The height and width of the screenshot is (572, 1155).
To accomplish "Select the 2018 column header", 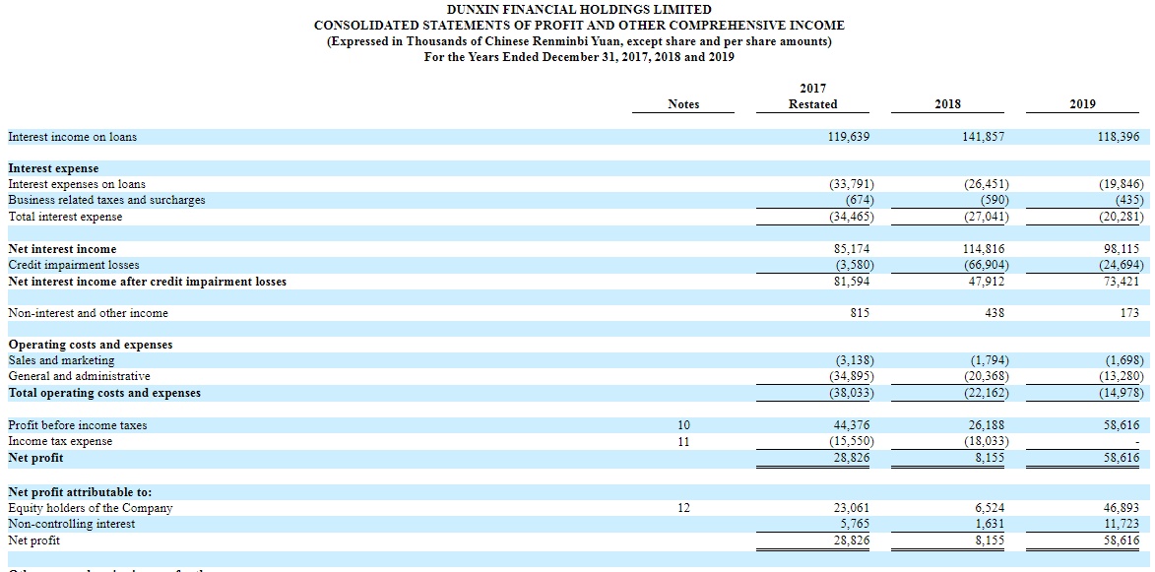I will coord(947,104).
